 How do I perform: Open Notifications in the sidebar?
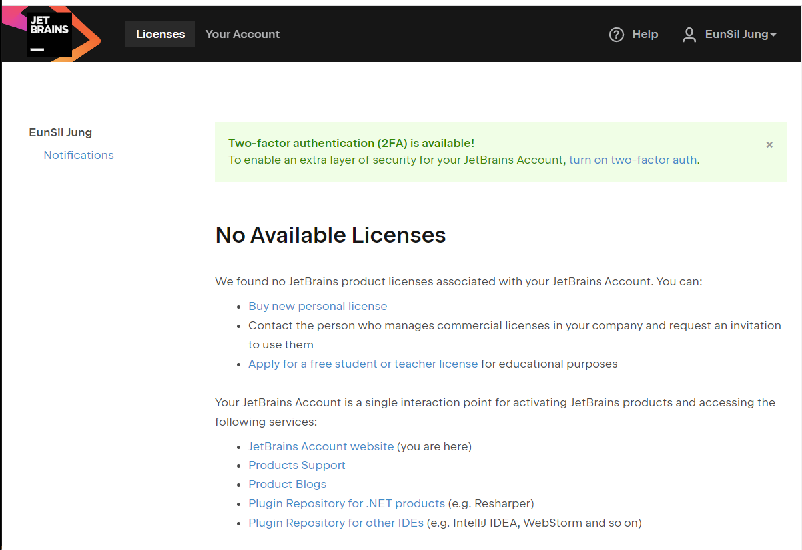click(79, 155)
